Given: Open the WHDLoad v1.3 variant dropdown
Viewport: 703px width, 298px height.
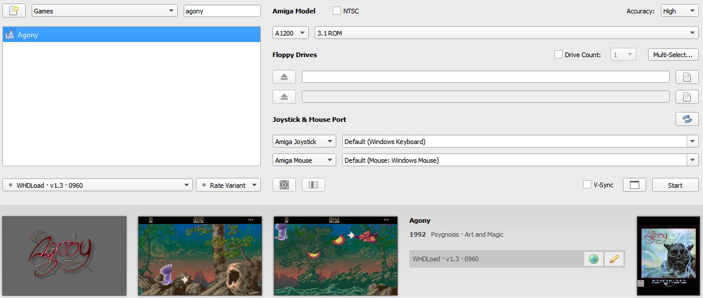Looking at the screenshot, I should tap(98, 185).
